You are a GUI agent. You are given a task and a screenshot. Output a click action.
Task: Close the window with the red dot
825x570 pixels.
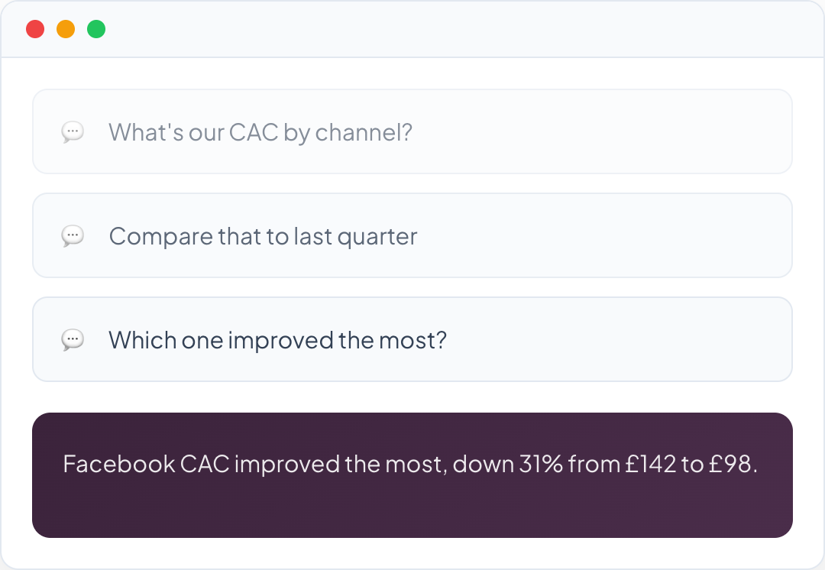coord(35,30)
